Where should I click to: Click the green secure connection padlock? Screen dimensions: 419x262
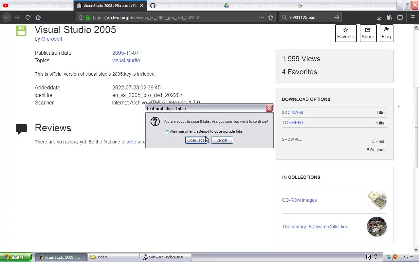pyautogui.click(x=87, y=17)
